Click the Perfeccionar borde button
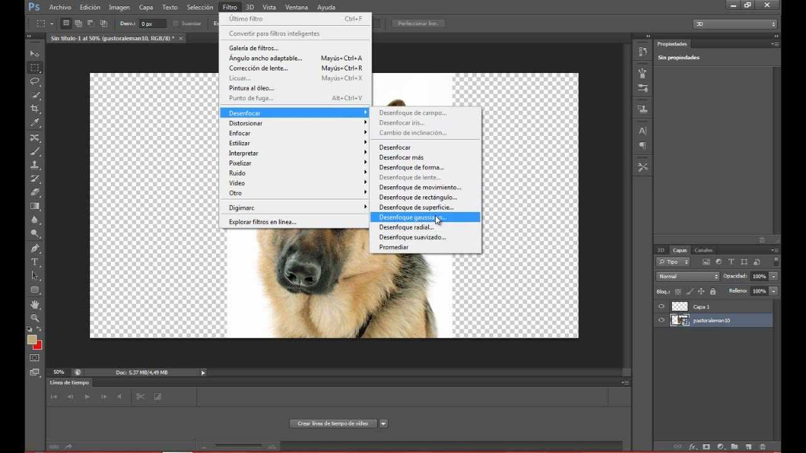 coord(418,23)
